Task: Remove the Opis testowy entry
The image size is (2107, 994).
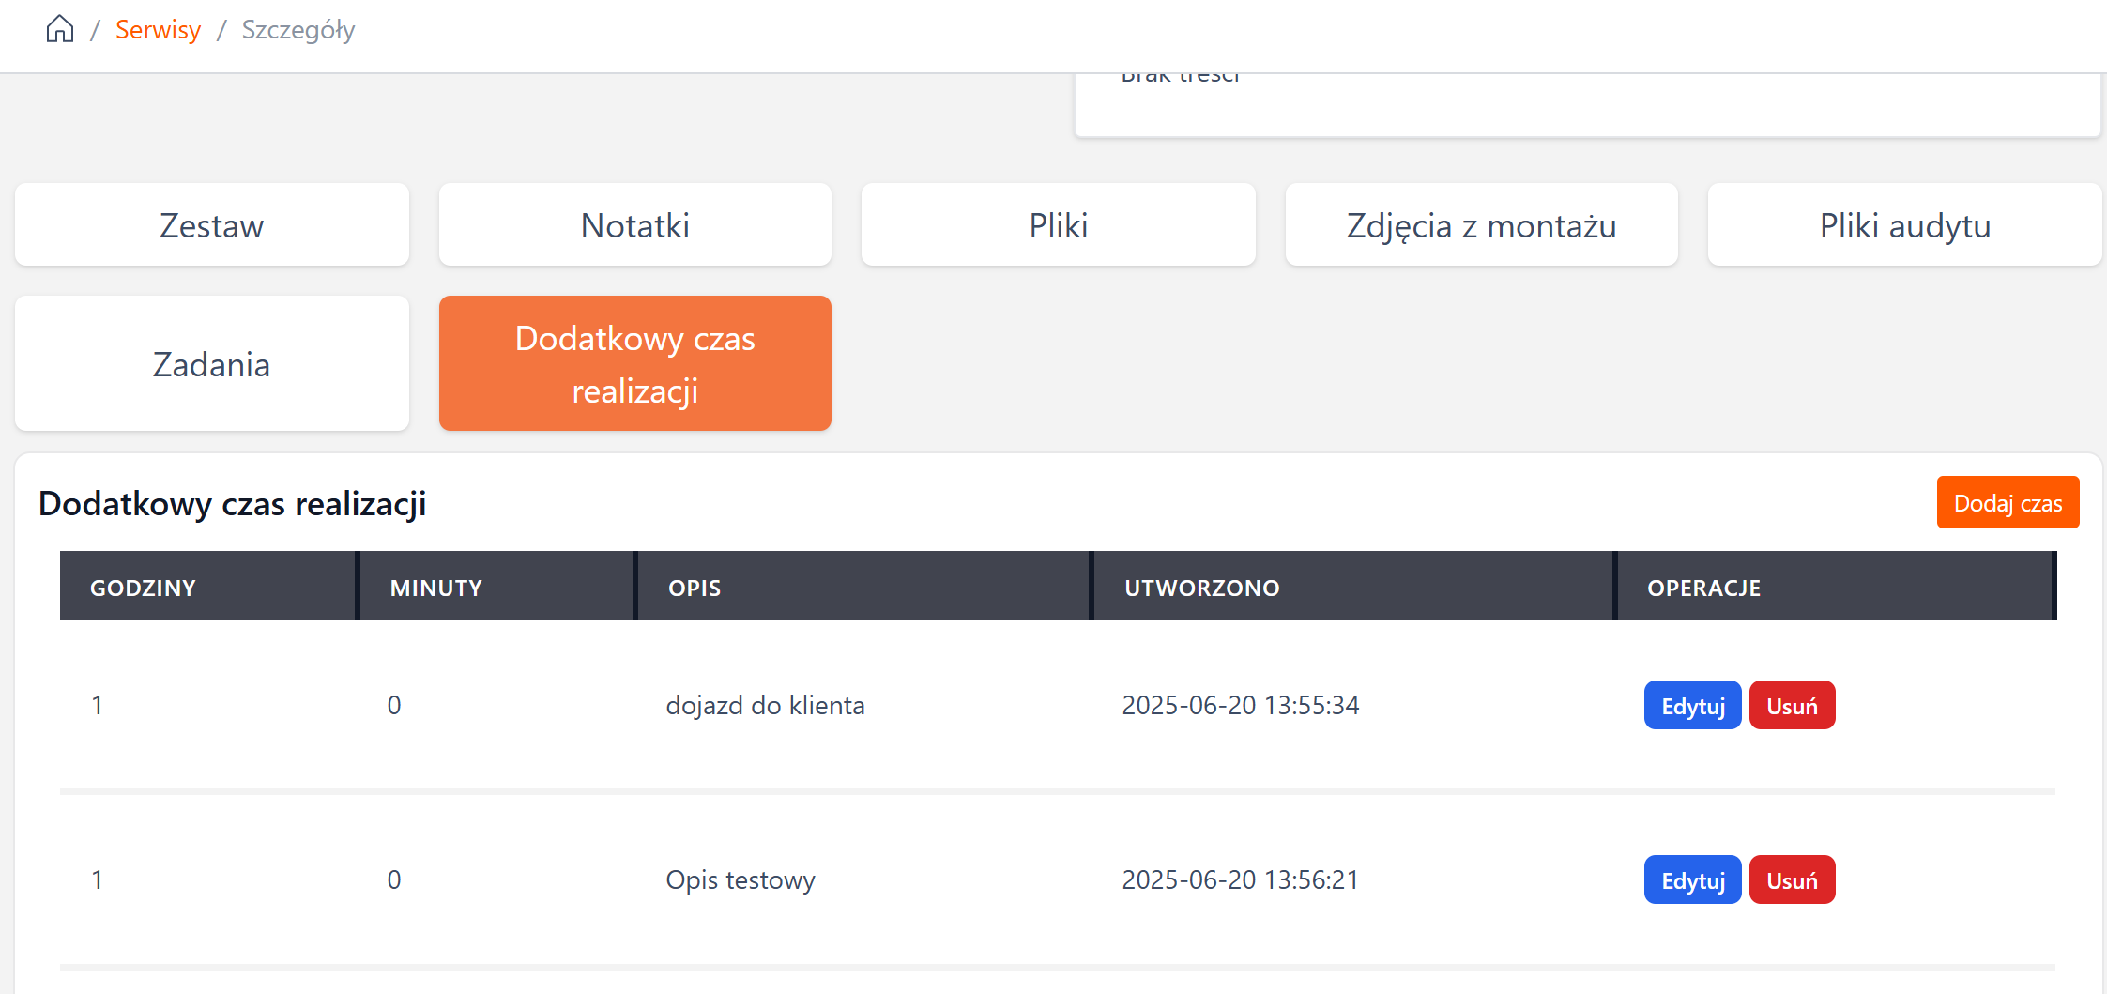Action: coord(1792,880)
